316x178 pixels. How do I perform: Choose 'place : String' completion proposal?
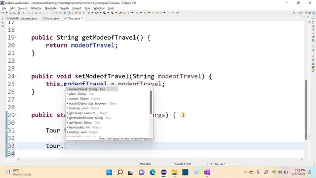80,94
